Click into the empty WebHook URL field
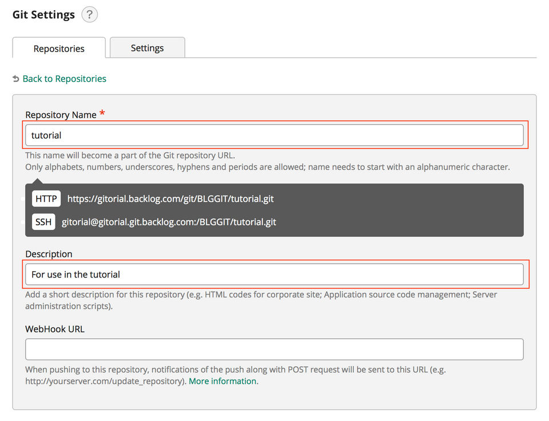The height and width of the screenshot is (421, 549). 274,349
